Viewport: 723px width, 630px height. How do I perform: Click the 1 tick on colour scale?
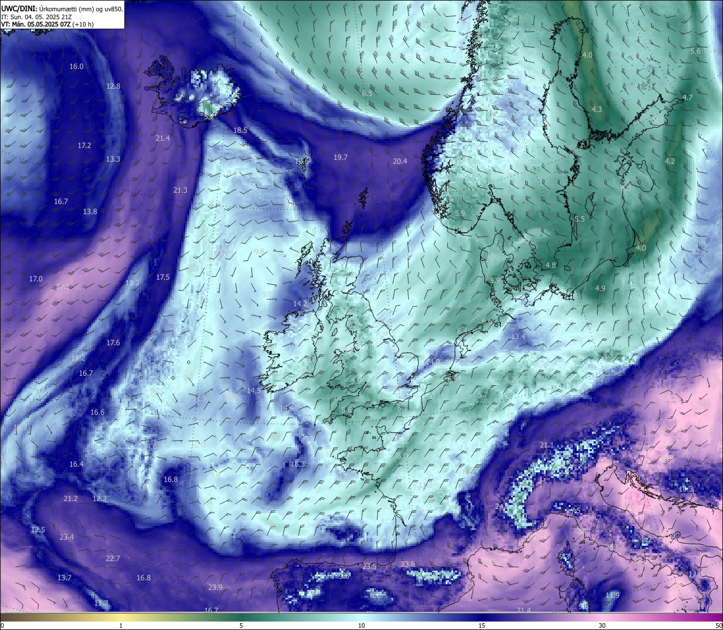point(121,625)
